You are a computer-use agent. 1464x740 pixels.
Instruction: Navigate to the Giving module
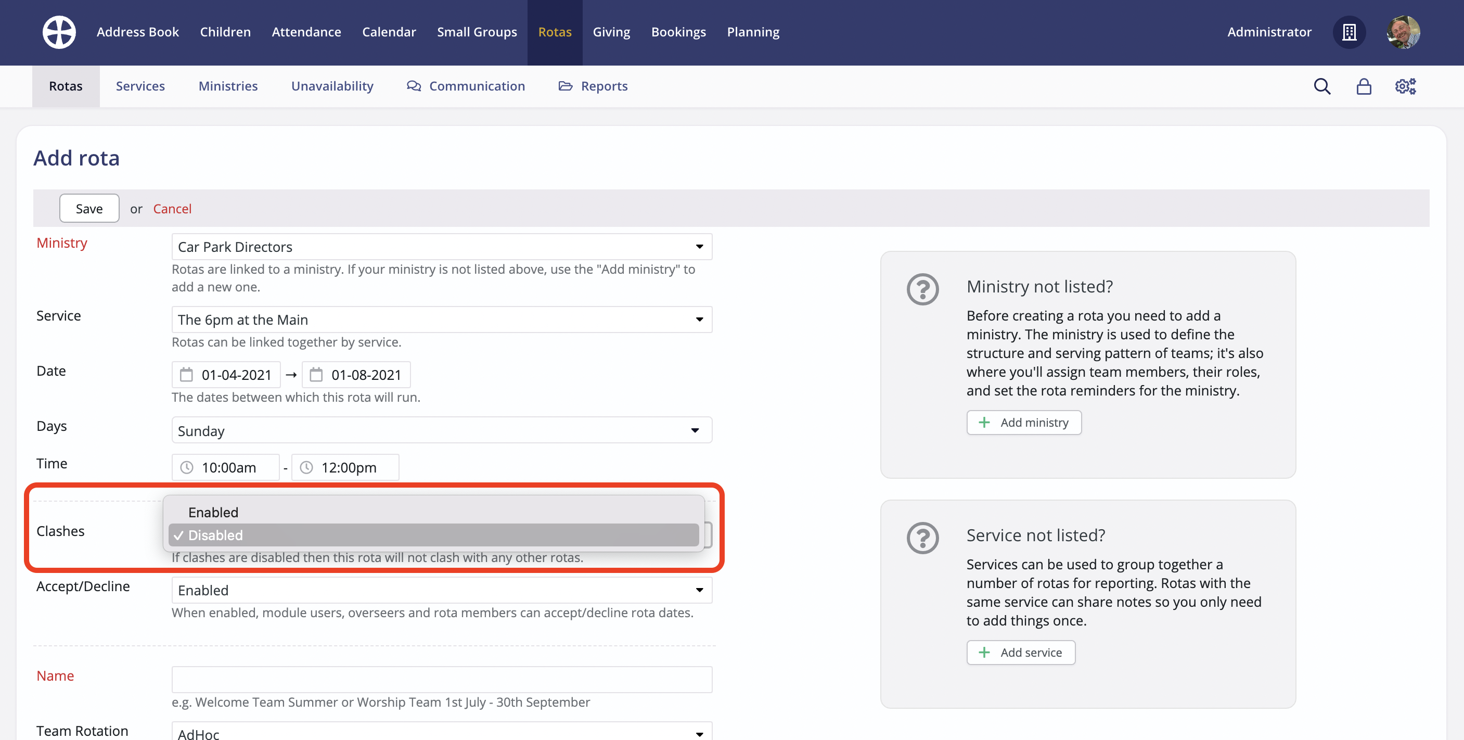611,32
